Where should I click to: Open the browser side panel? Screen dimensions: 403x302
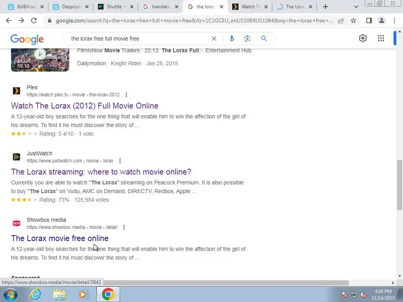tap(369, 20)
